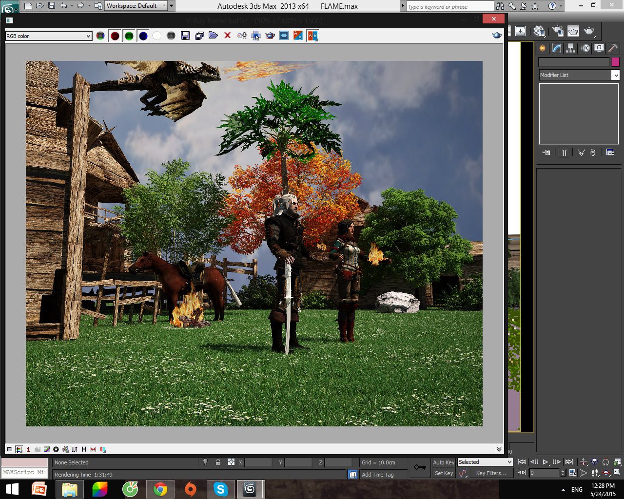Clear the frame buffer image with the red X
This screenshot has height=499, width=624.
tap(227, 36)
